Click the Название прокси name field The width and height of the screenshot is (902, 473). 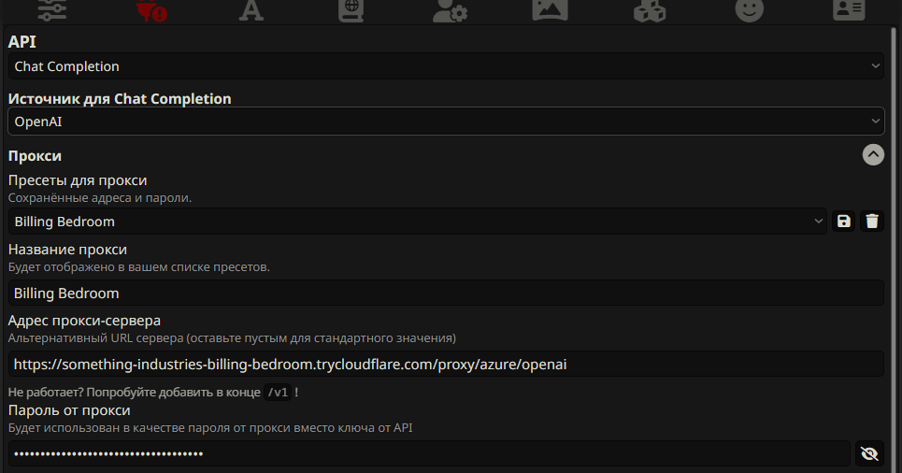(446, 293)
